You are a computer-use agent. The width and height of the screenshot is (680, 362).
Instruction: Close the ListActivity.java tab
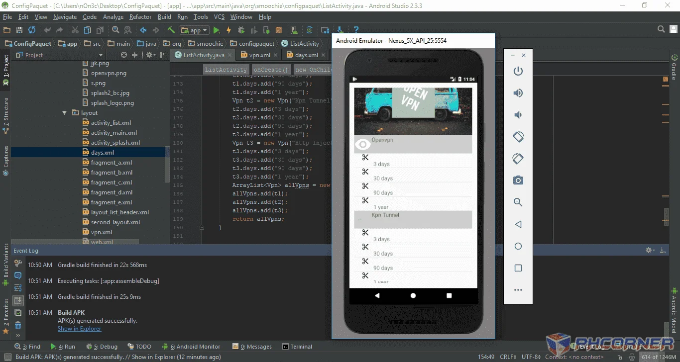231,55
